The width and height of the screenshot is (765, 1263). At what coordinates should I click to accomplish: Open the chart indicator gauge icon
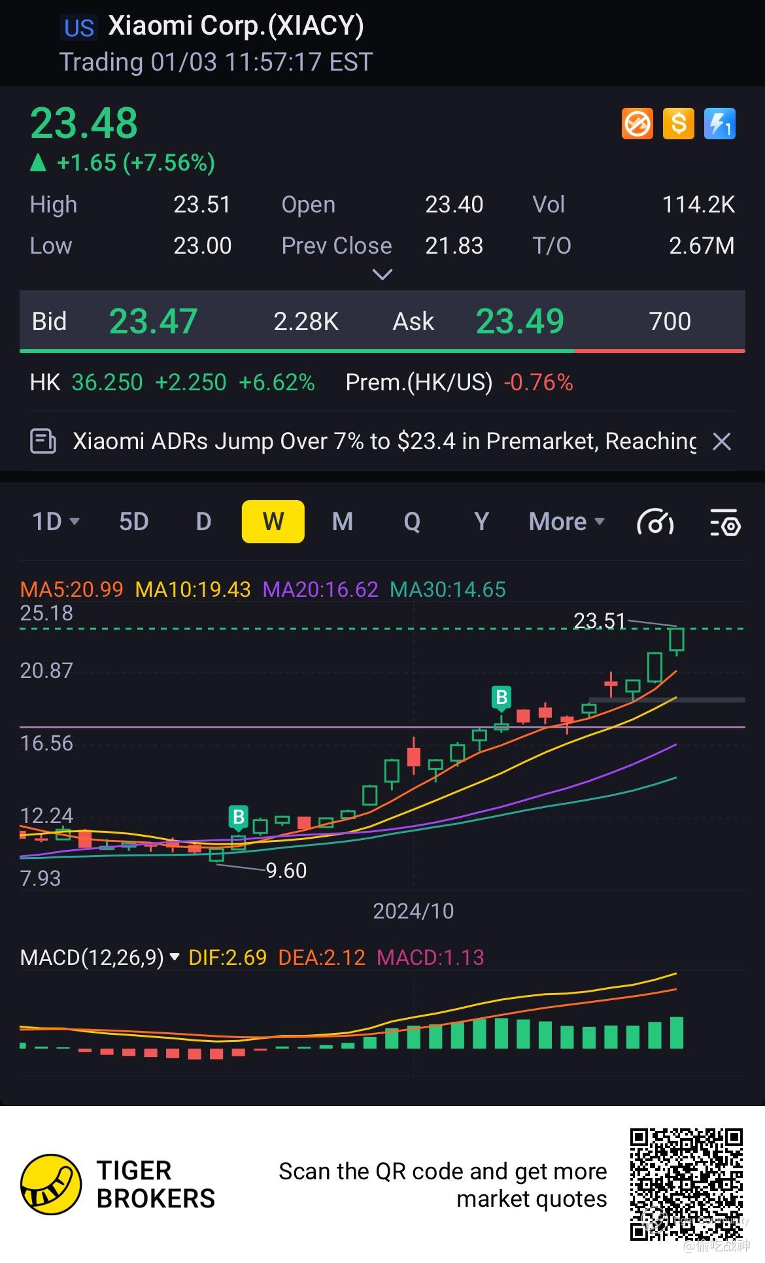[x=655, y=522]
